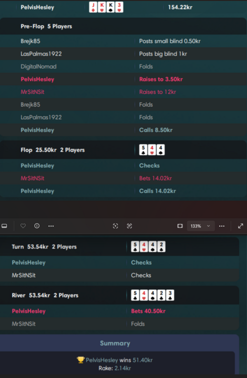This screenshot has width=247, height=378.
Task: Click the fit-to-window icon beside the zoom percentage
Action: pyautogui.click(x=180, y=226)
